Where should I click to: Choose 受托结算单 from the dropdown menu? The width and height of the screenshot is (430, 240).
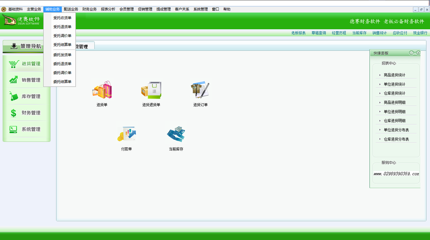point(62,45)
